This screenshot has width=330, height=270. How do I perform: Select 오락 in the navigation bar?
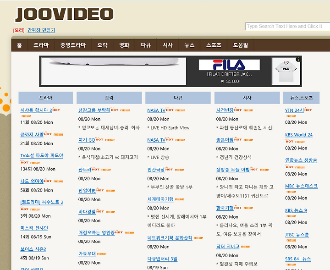(103, 45)
